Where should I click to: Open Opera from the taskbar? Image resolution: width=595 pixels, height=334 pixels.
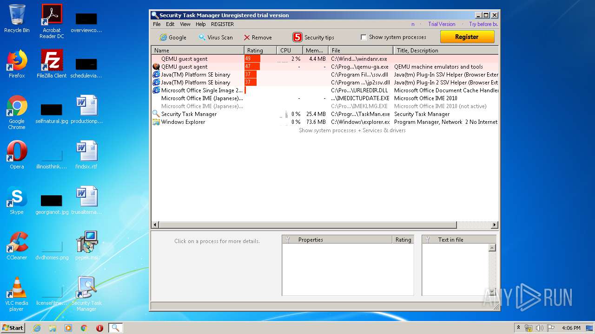point(99,328)
